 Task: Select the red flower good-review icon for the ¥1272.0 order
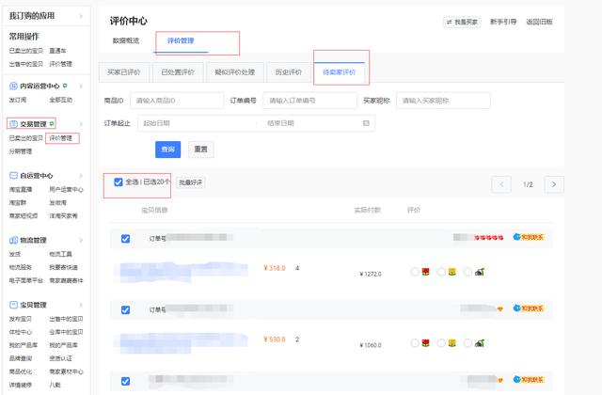click(x=425, y=272)
